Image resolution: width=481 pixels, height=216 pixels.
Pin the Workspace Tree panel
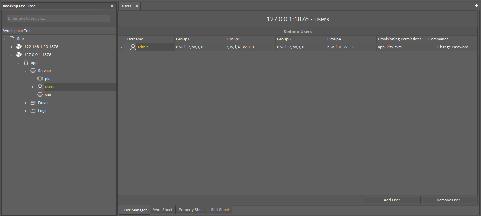pos(112,6)
